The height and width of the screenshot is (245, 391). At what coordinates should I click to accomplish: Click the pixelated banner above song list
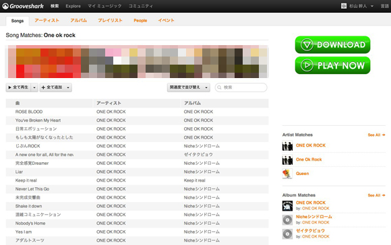(x=137, y=61)
